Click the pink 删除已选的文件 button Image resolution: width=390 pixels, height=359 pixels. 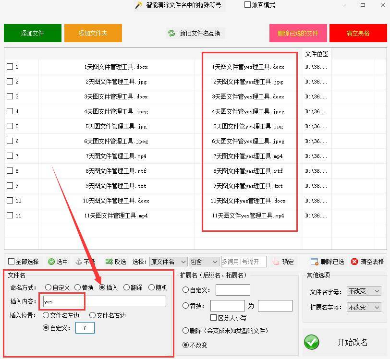point(298,33)
